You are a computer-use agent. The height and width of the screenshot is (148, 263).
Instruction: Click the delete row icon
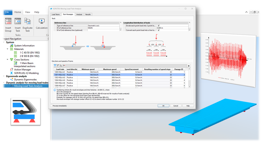pos(64,66)
